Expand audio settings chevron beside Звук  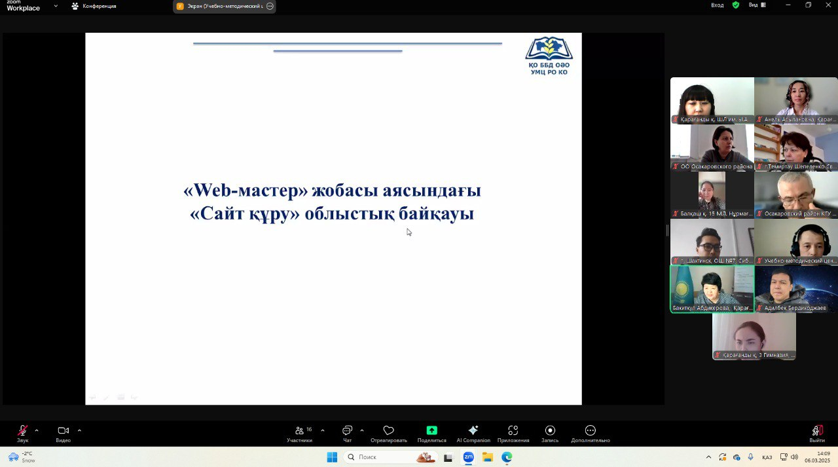36,430
